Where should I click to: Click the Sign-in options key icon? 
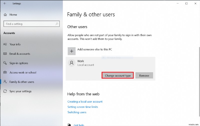[x=5, y=63]
